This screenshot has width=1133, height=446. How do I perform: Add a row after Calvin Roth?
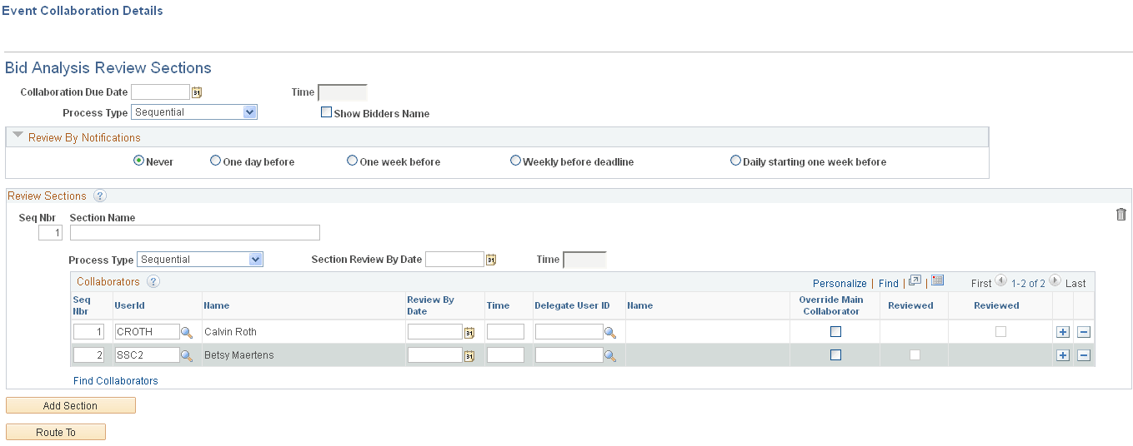tap(1063, 332)
